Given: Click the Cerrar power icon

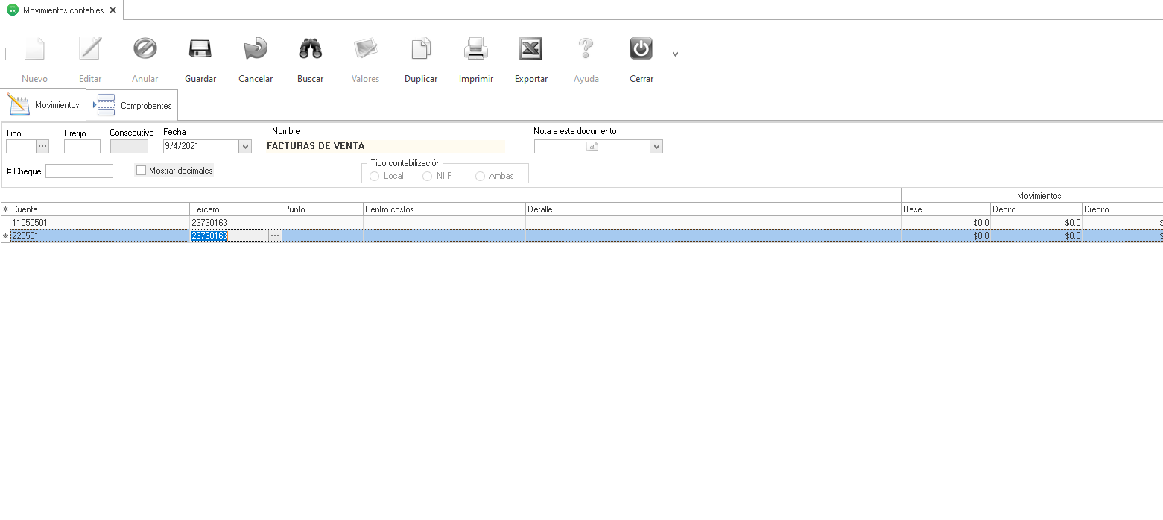Looking at the screenshot, I should click(641, 49).
